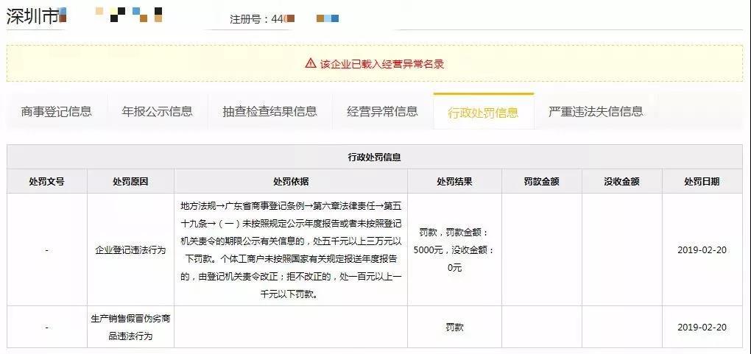Click the 处罚文号 column header
This screenshot has width=751, height=354.
[x=46, y=182]
